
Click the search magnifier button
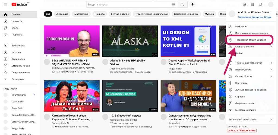pos(182,4)
